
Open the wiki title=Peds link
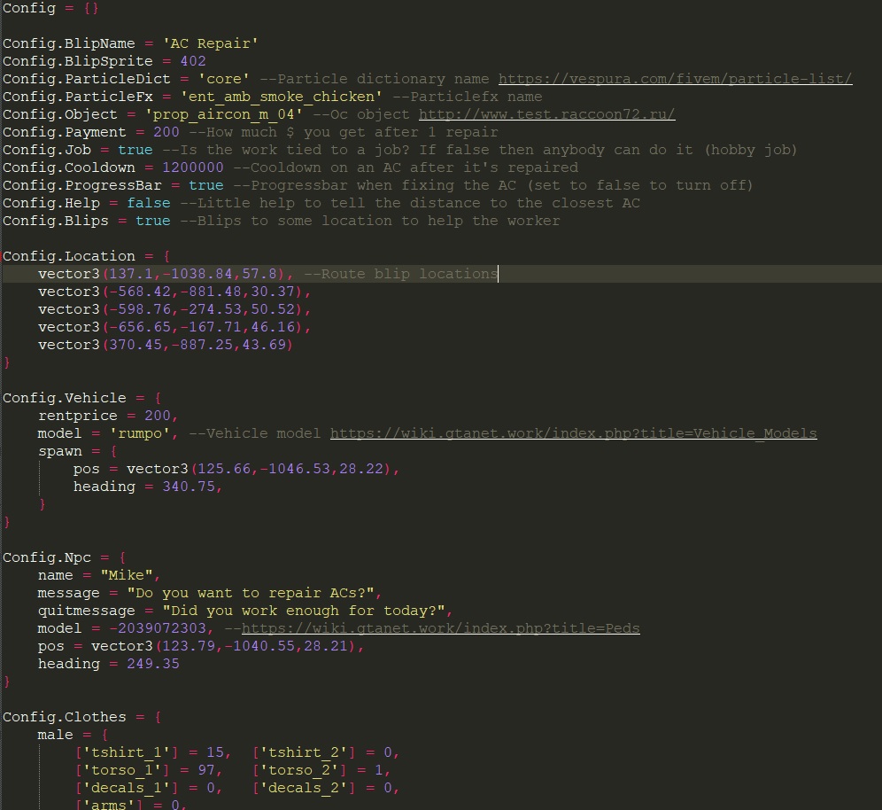440,628
